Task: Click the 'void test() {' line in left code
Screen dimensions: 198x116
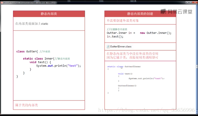Action: coord(40,62)
